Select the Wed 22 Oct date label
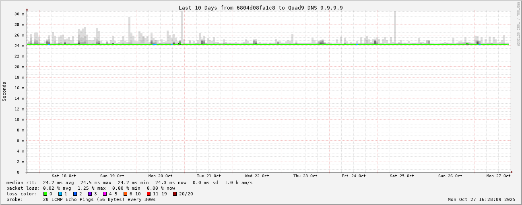522x205 pixels. [257, 176]
